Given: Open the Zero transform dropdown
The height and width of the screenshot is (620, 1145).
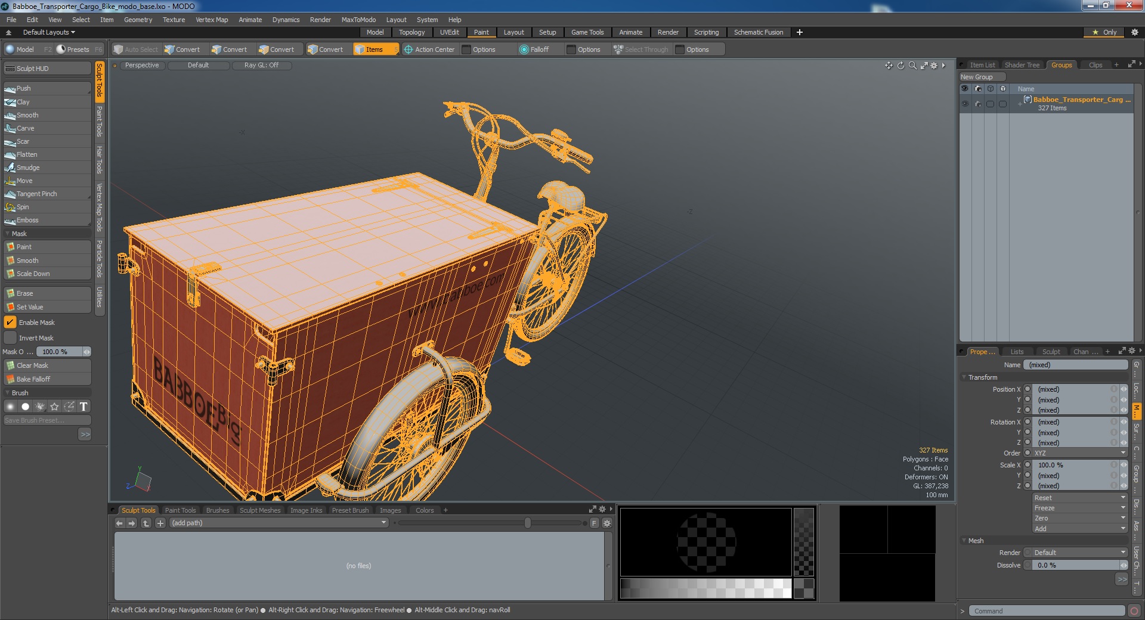Looking at the screenshot, I should click(1080, 518).
